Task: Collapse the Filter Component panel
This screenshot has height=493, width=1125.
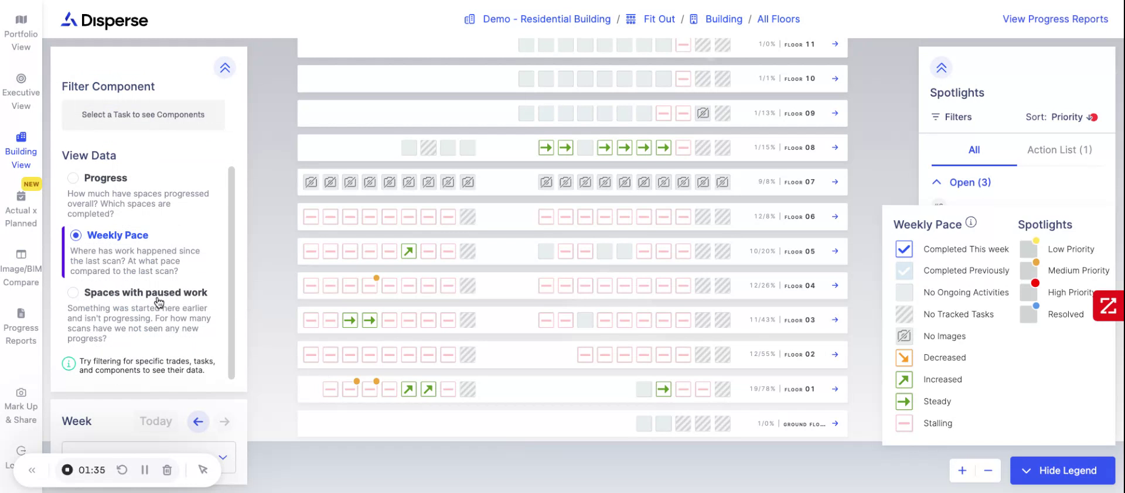Action: point(225,68)
